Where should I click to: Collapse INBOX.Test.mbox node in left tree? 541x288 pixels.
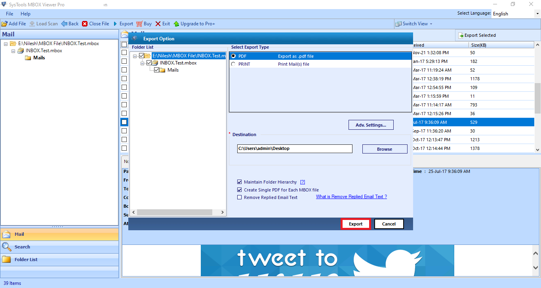click(13, 51)
